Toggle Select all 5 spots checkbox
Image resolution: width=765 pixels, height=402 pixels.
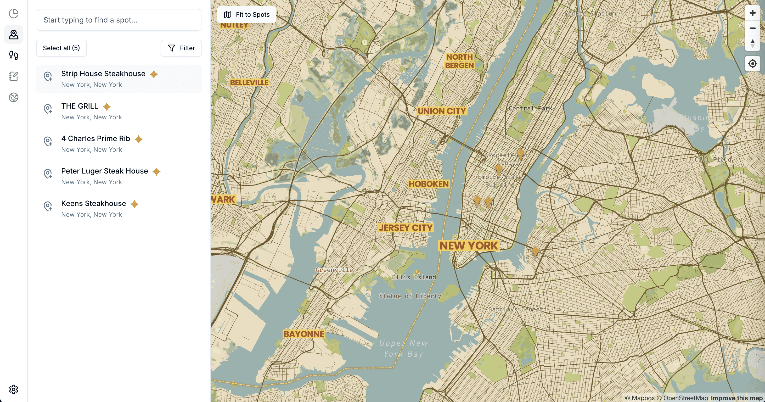(61, 48)
